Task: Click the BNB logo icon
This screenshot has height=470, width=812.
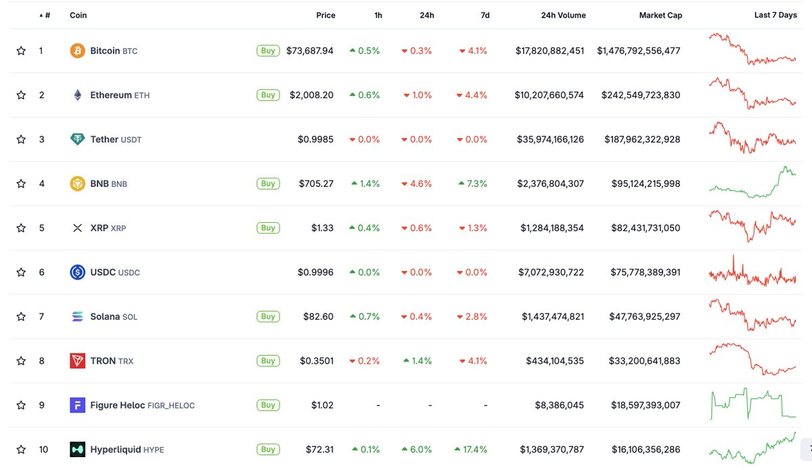Action: (x=78, y=184)
